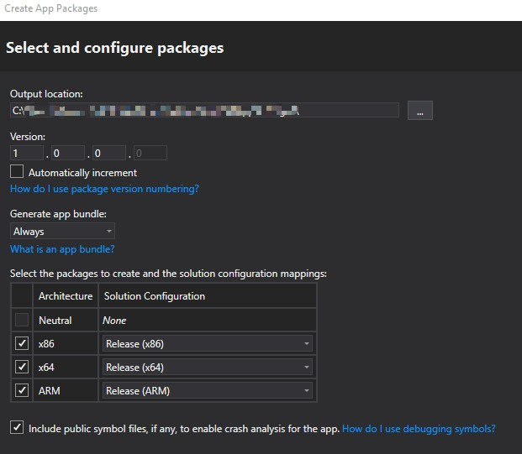Uncheck the x86 architecture checkbox
The image size is (522, 454).
(x=22, y=343)
